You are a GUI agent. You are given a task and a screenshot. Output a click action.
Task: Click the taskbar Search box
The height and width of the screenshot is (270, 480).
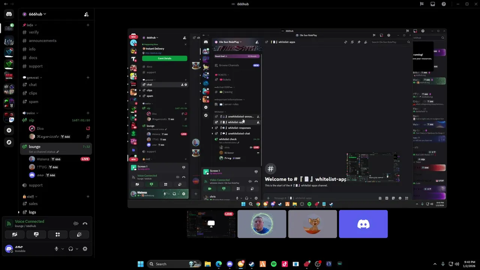click(174, 264)
